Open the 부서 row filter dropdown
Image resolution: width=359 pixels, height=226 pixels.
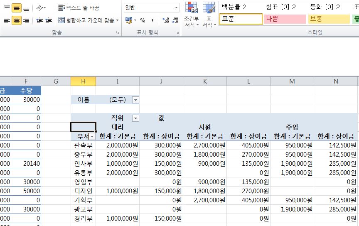pos(92,136)
